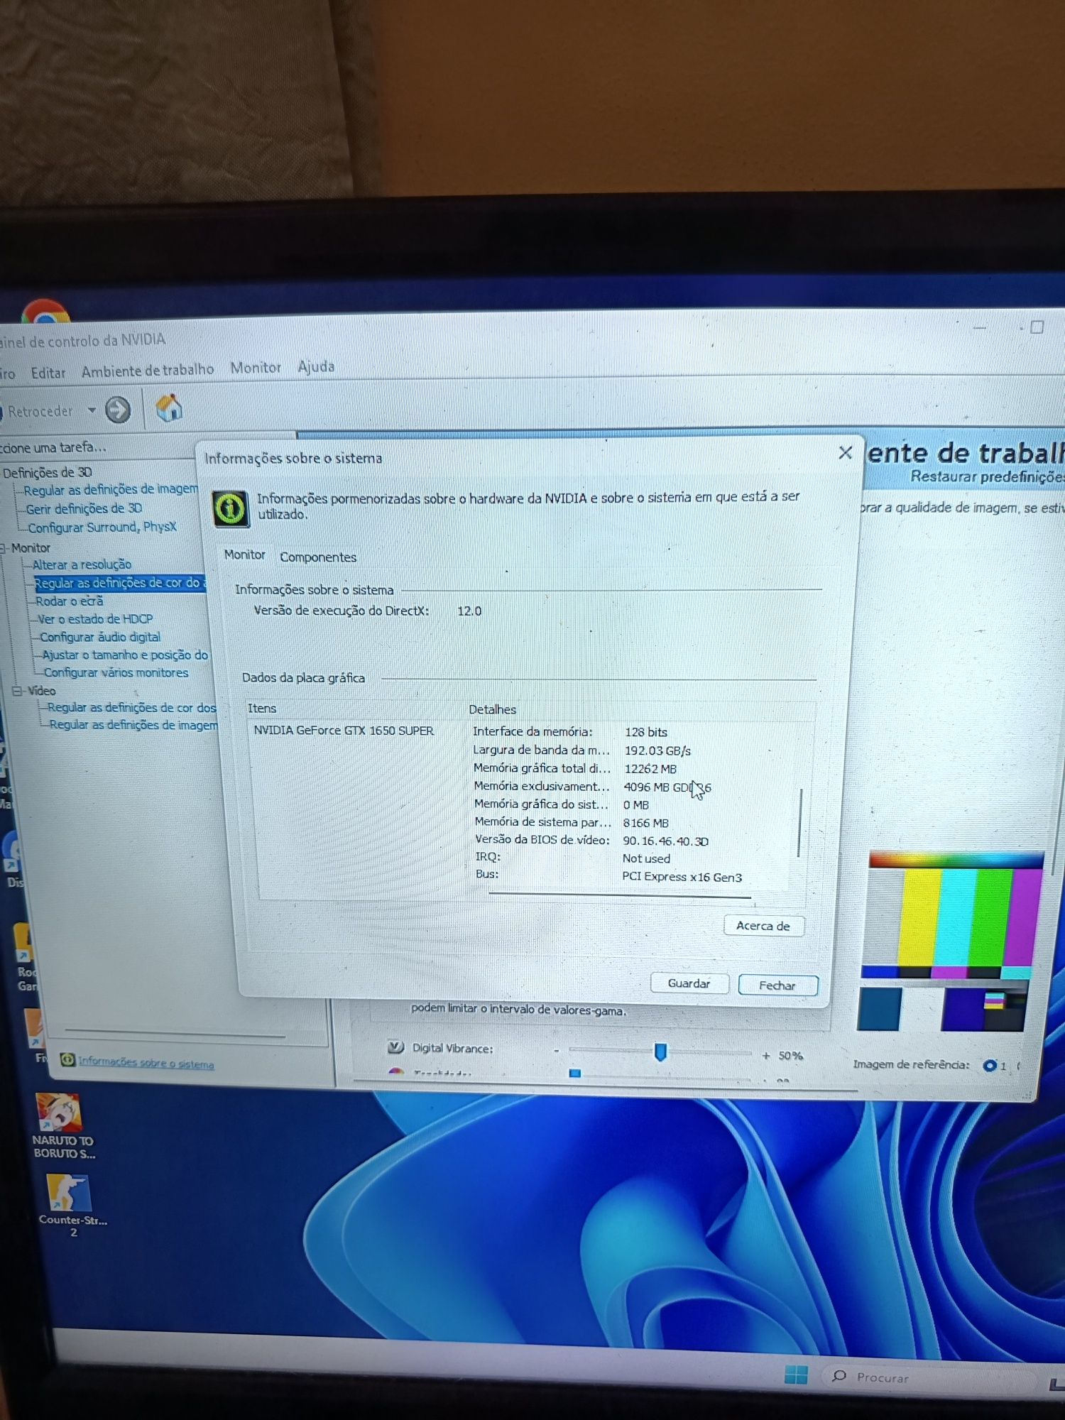Click the slider handle below Digital Vibrance
Viewport: 1065px width, 1420px height.
tap(575, 1074)
